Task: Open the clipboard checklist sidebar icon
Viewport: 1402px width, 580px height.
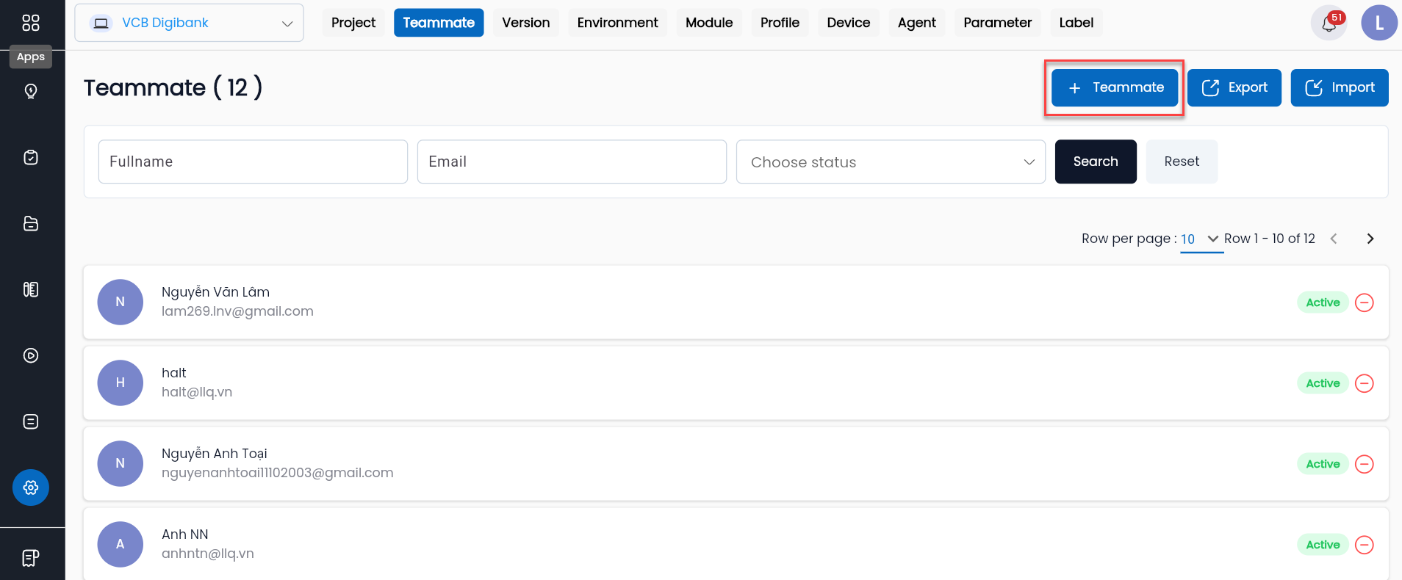Action: (31, 157)
